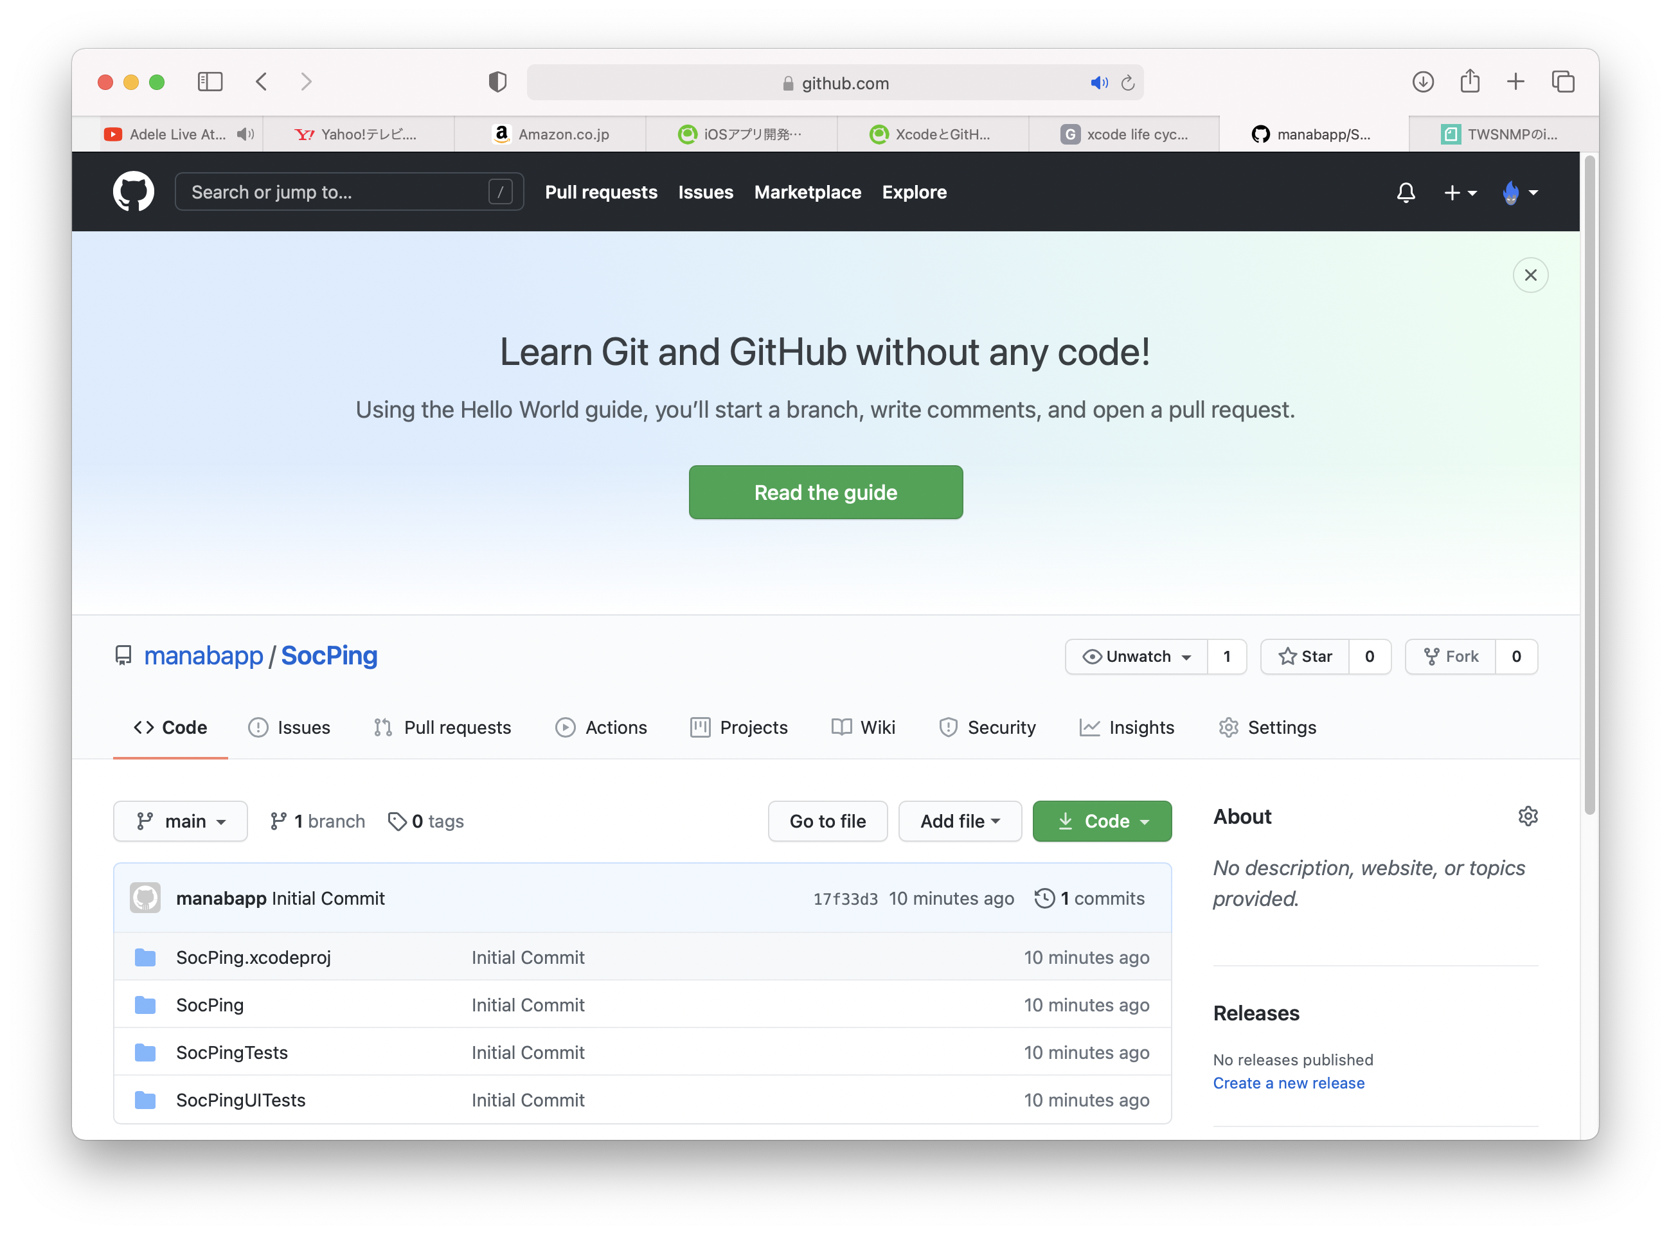Screen dimensions: 1671x1235
Task: Show the tab overview icon
Action: coord(1562,82)
